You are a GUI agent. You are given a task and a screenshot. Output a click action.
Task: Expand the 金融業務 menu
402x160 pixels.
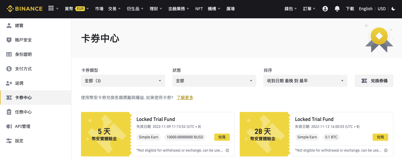tap(179, 9)
